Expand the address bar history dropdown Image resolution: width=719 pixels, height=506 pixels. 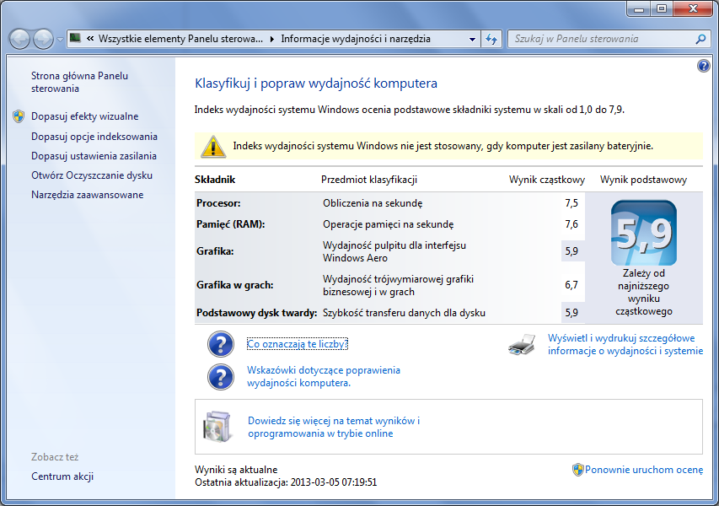click(x=472, y=39)
